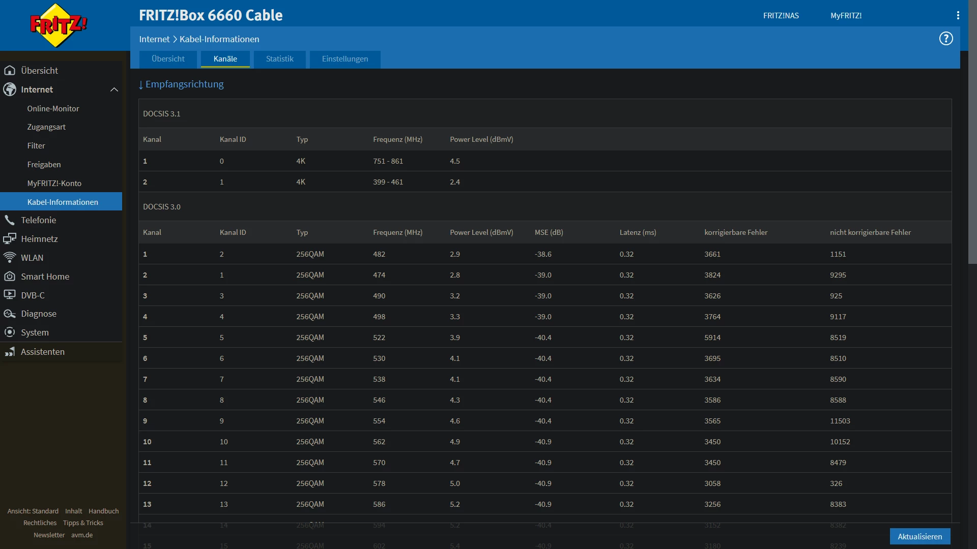The image size is (977, 549).
Task: Collapse the Internet menu chevron
Action: pyautogui.click(x=114, y=89)
